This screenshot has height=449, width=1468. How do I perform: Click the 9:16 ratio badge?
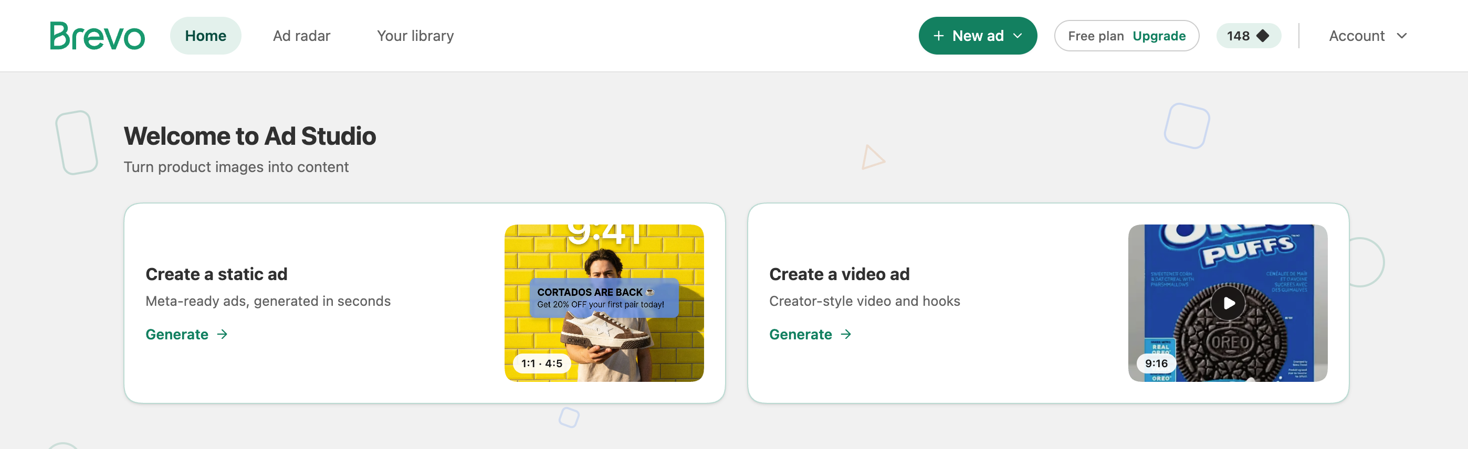point(1156,363)
